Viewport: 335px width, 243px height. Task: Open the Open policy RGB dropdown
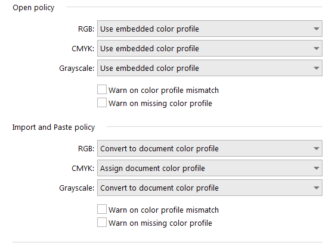(210, 29)
